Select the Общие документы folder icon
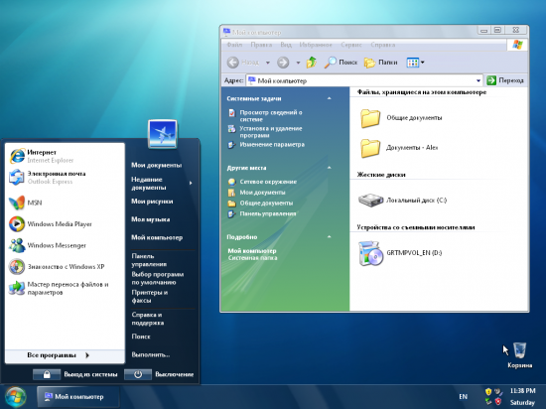The height and width of the screenshot is (409, 546). click(x=370, y=118)
